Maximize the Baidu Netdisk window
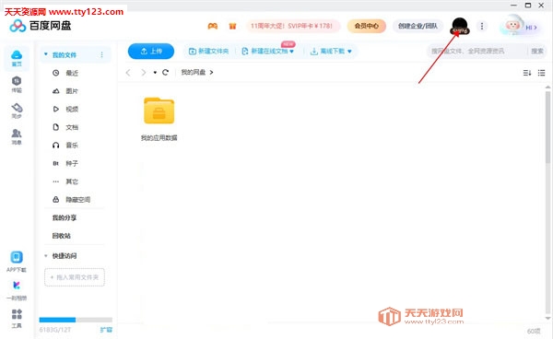 [528, 5]
